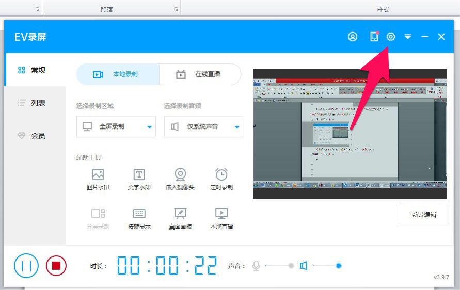The image size is (460, 290).
Task: Switch to the 列表 sidebar tab
Action: [x=35, y=103]
